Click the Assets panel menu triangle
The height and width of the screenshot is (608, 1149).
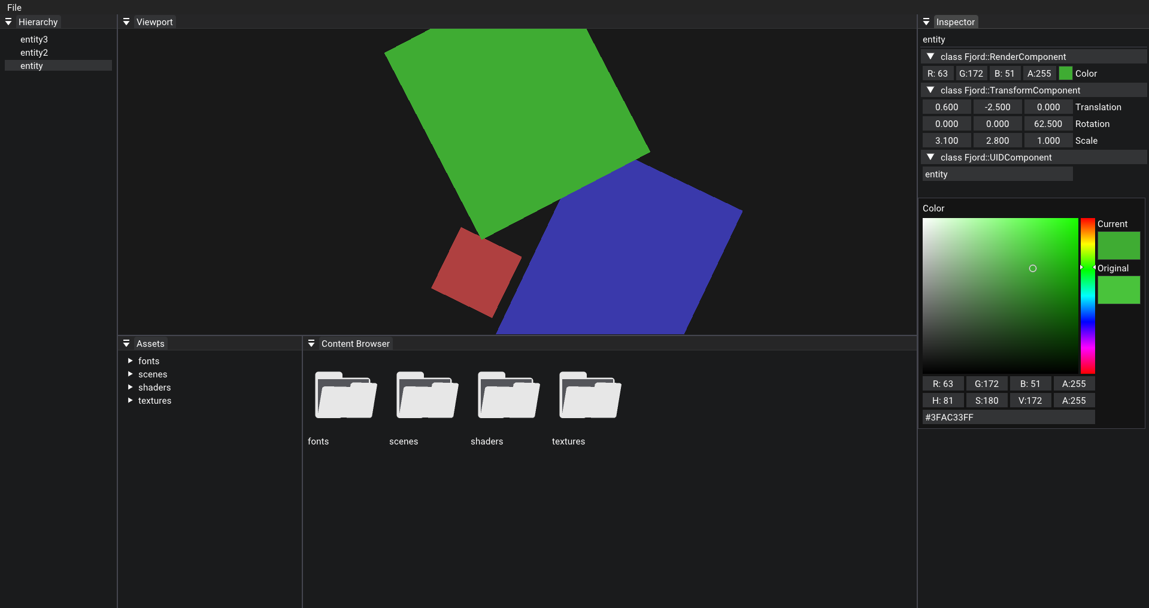126,344
